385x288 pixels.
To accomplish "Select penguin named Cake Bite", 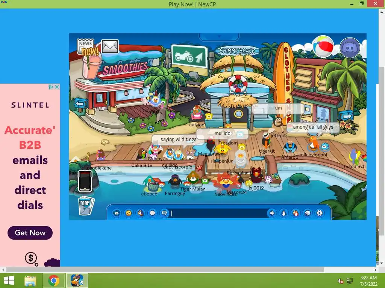I will (142, 155).
